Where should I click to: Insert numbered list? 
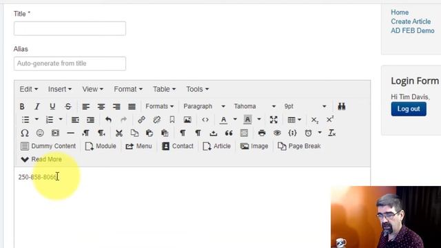[x=50, y=119]
